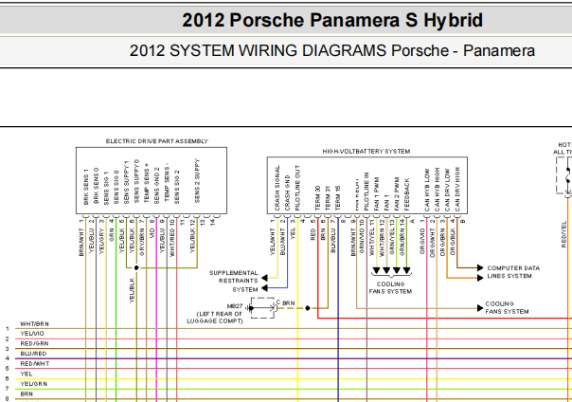
Task: Select the 'BRK SENS 1' pin label
Action: [86, 187]
